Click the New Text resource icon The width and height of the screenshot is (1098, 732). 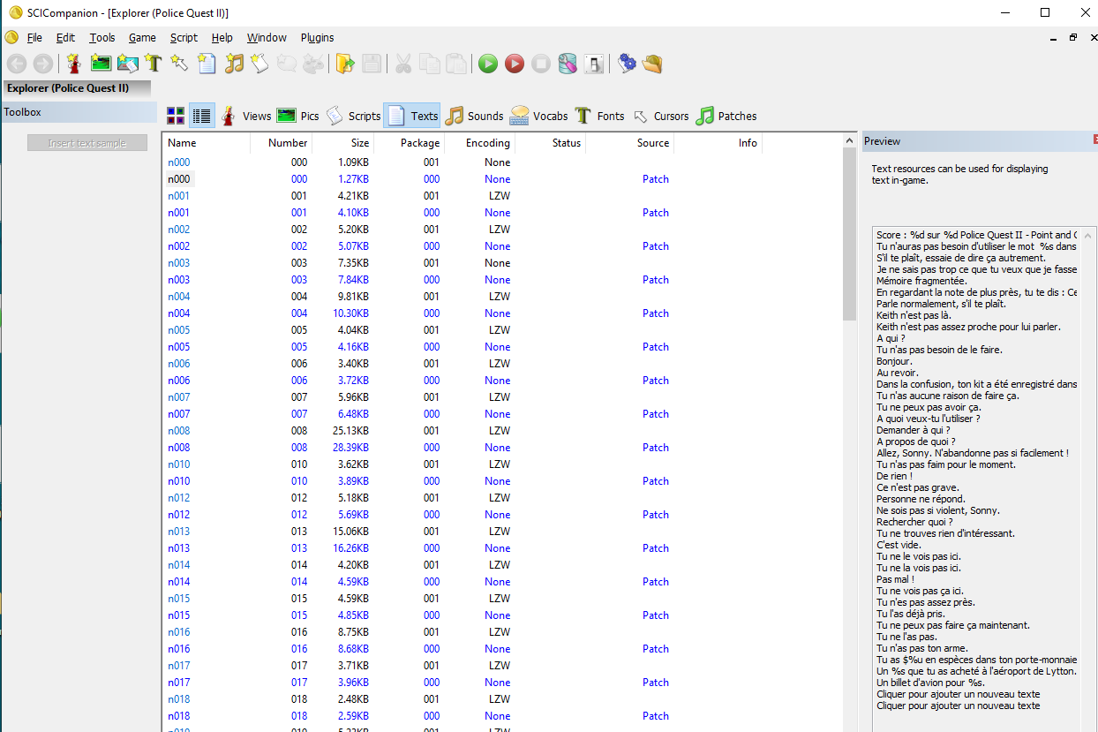point(207,64)
